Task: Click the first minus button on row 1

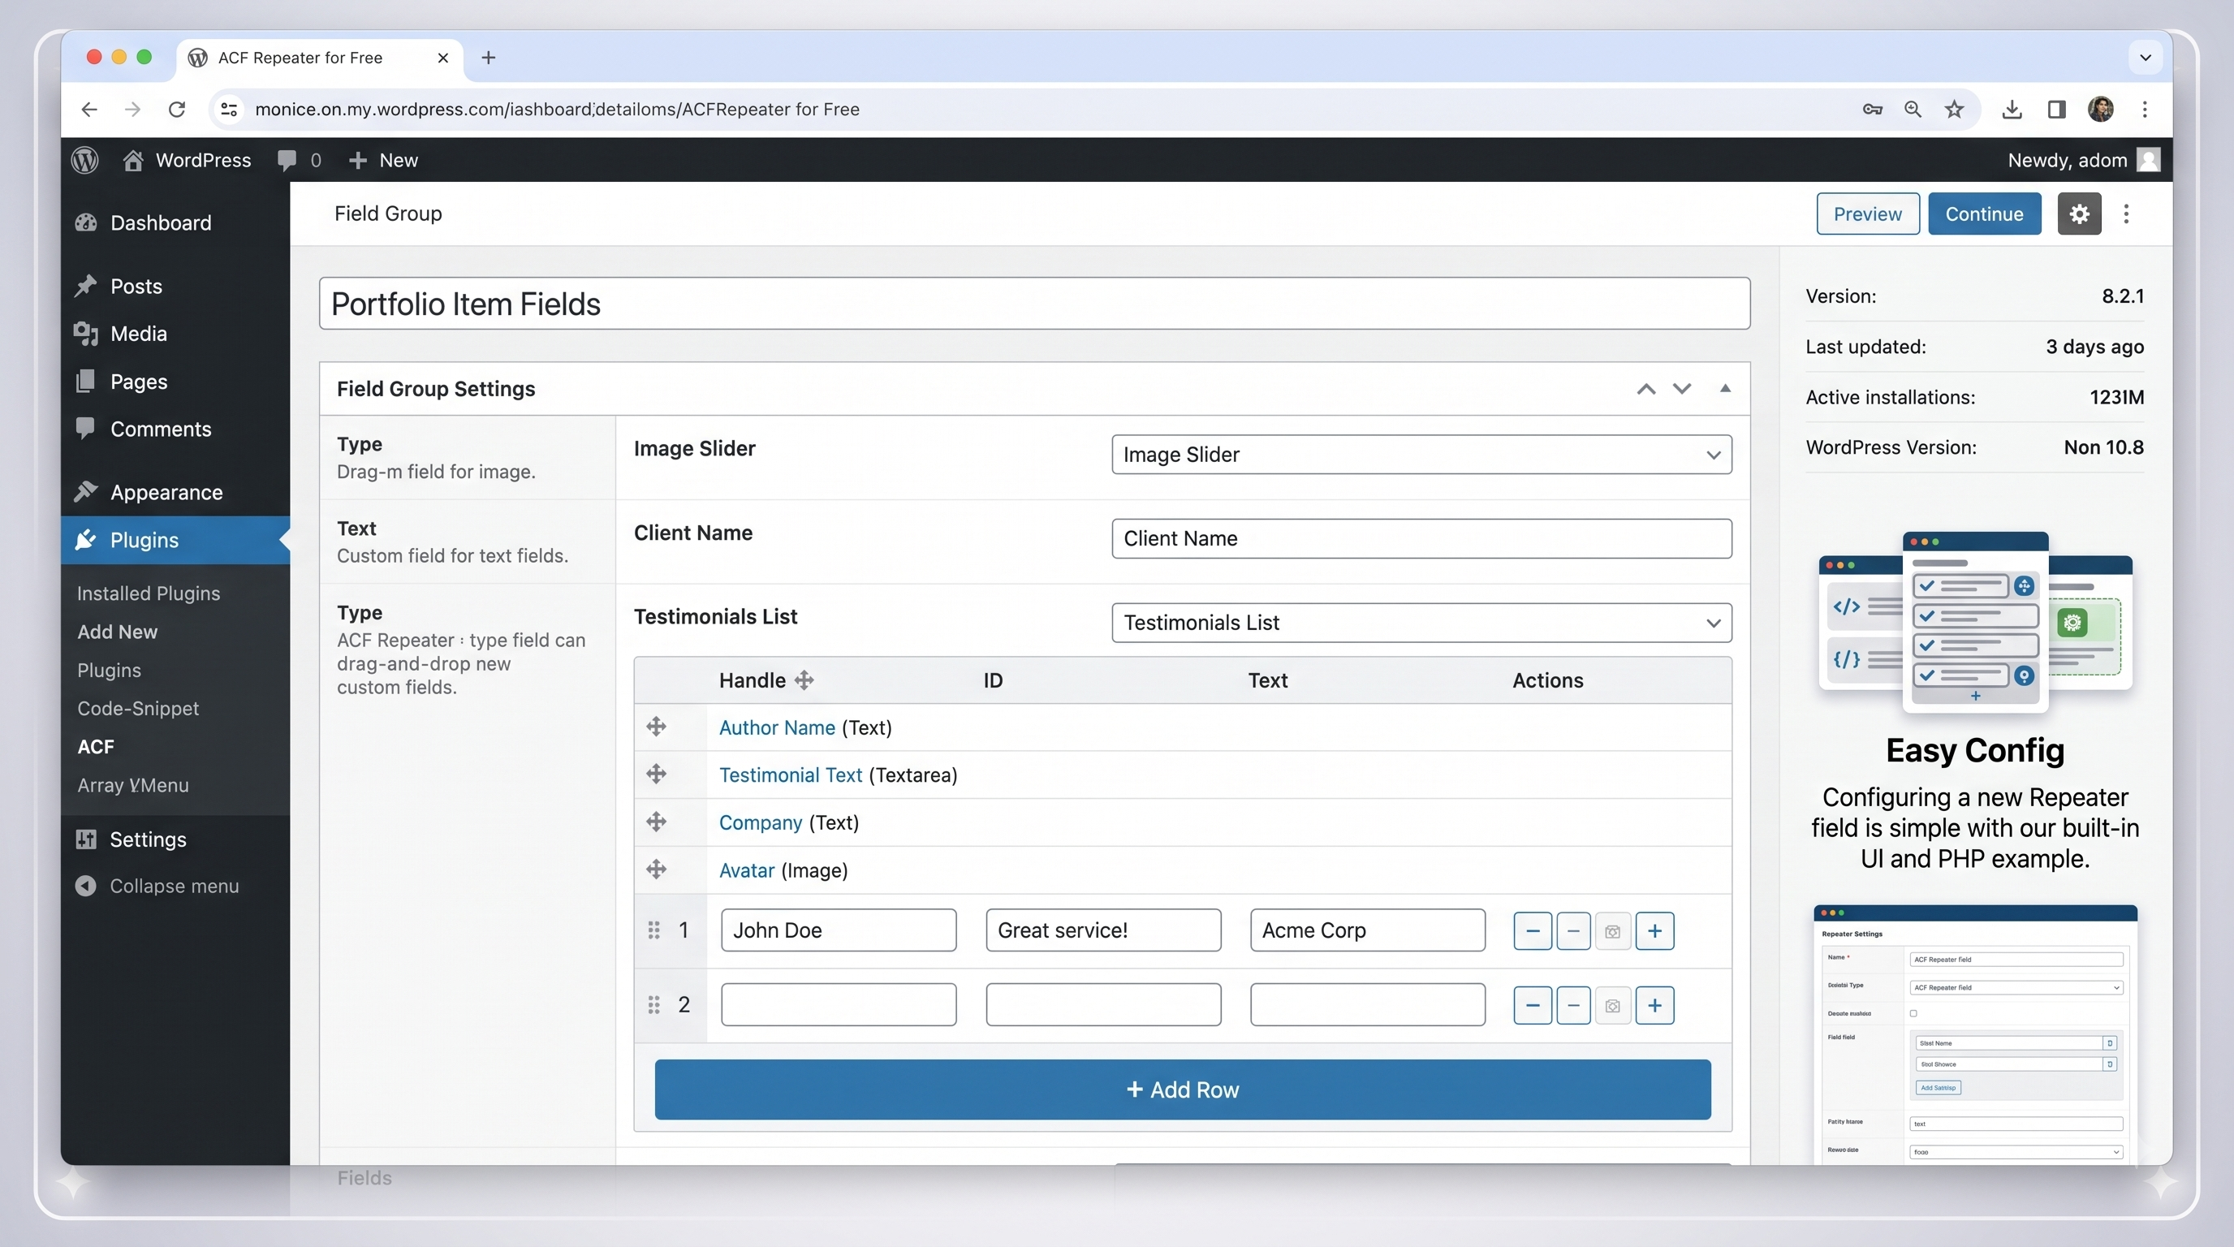Action: pos(1533,931)
